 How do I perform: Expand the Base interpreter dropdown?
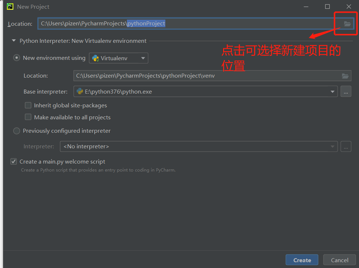click(333, 91)
